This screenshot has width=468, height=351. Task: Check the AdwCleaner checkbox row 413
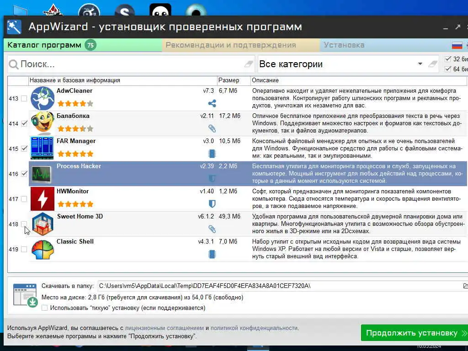(24, 99)
